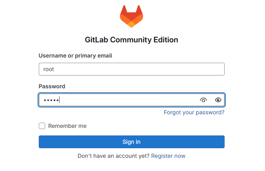Viewport: 265px width, 171px height.
Task: Click the "Don't have an account yet?" text
Action: 114,156
